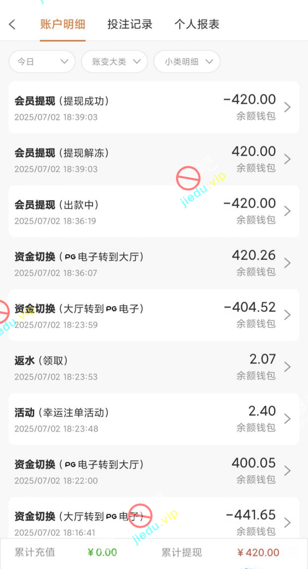Expand the 账变大类 filter dropdown
The height and width of the screenshot is (569, 308).
point(114,62)
